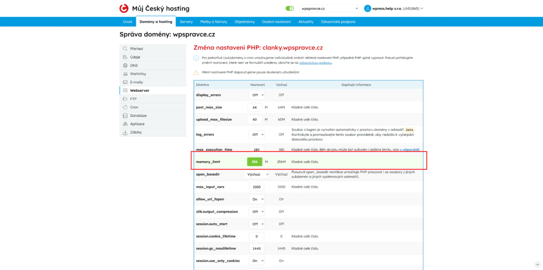Open the session.auto_start dropdown
Image resolution: width=543 pixels, height=270 pixels.
click(257, 224)
